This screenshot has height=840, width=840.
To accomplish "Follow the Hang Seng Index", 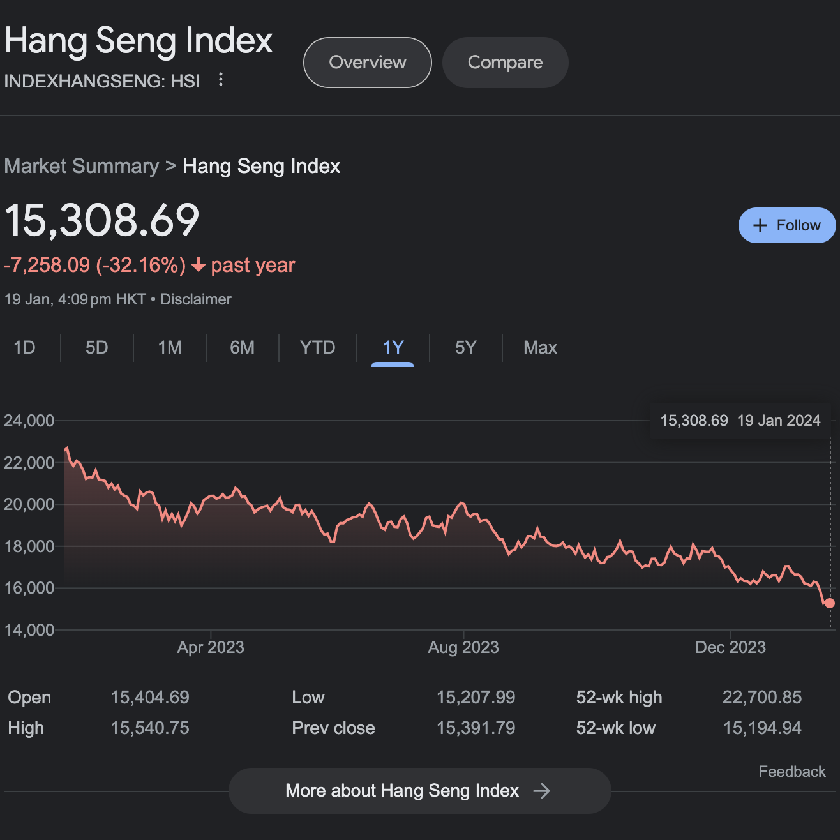I will click(787, 225).
